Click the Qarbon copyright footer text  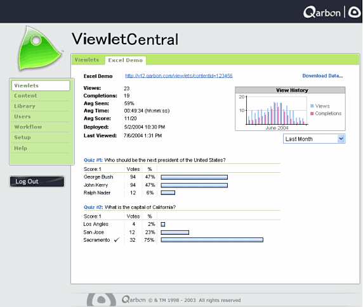181,300
